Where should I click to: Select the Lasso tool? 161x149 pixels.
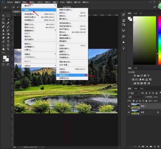point(3,19)
